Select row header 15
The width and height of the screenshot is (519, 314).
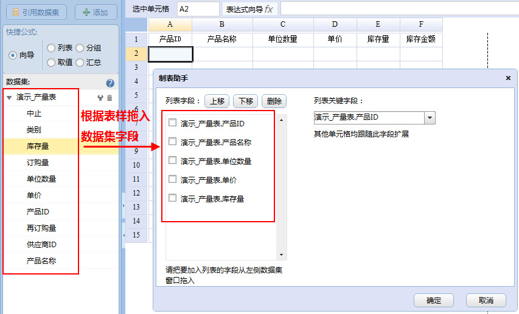(x=136, y=235)
